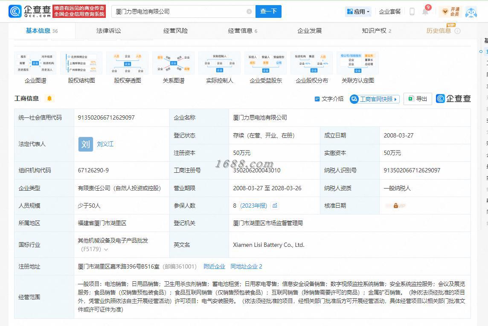
Task: Click 存续（在营、开业、在册） status
Action: [264, 135]
